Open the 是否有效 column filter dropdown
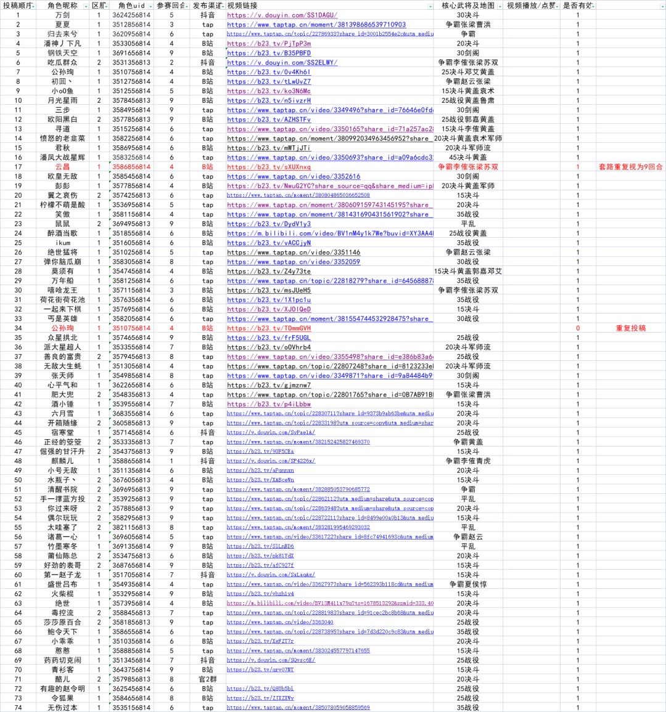 [x=593, y=6]
